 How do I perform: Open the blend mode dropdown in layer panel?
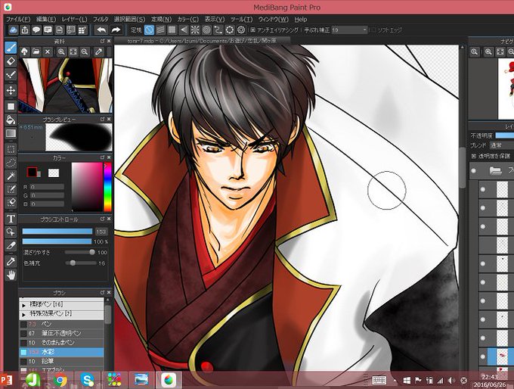click(x=502, y=145)
